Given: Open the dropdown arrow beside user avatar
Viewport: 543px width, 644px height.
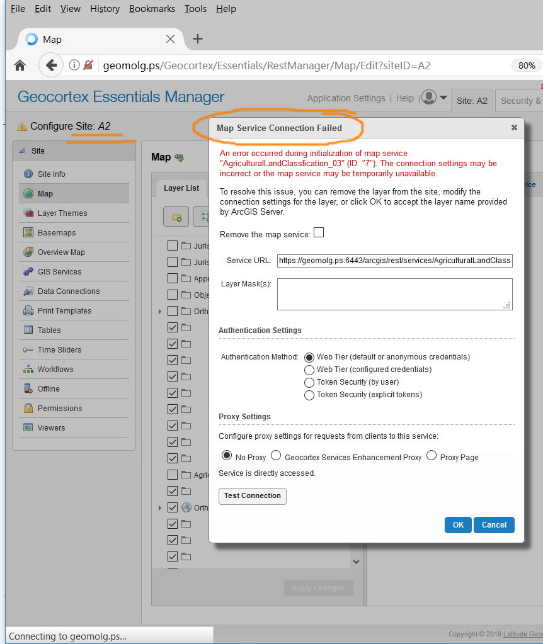Looking at the screenshot, I should pos(443,98).
